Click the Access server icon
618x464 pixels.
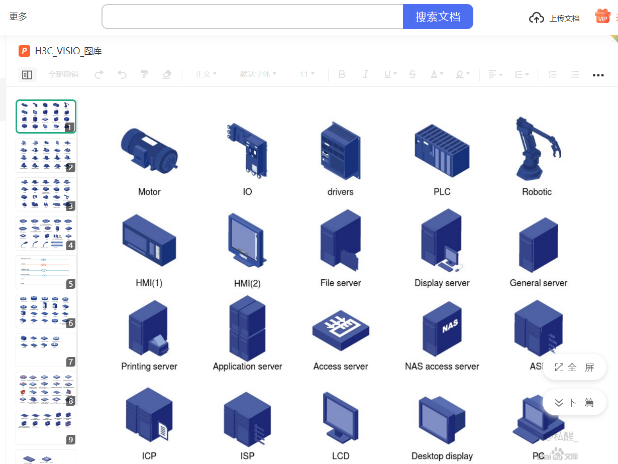tap(341, 330)
